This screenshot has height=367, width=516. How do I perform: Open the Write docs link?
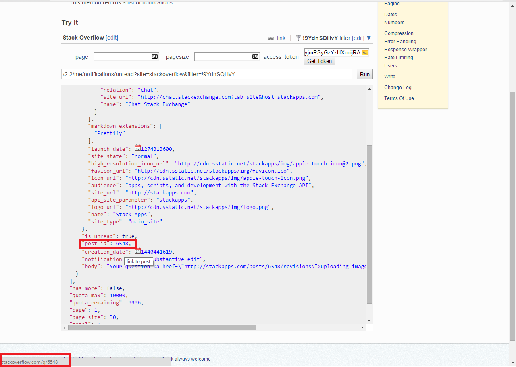[390, 77]
